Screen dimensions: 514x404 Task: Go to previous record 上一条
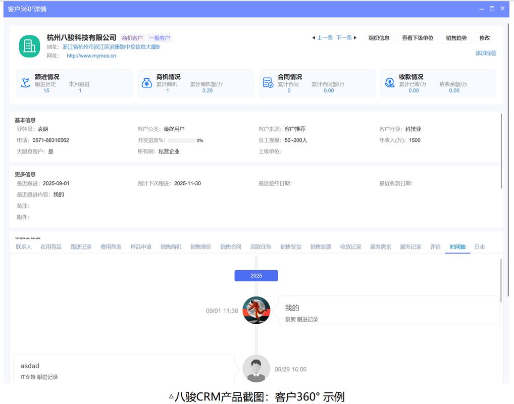click(325, 38)
